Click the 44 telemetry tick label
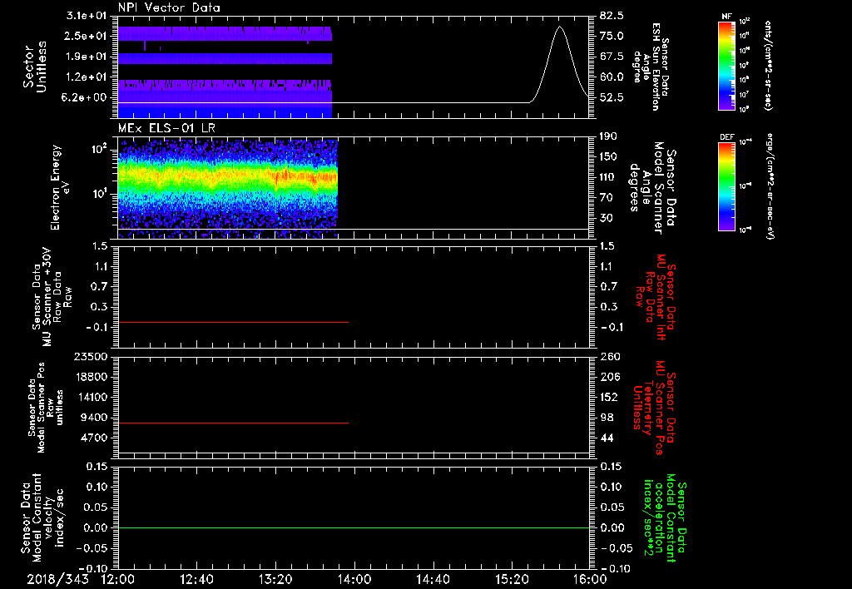 click(607, 438)
